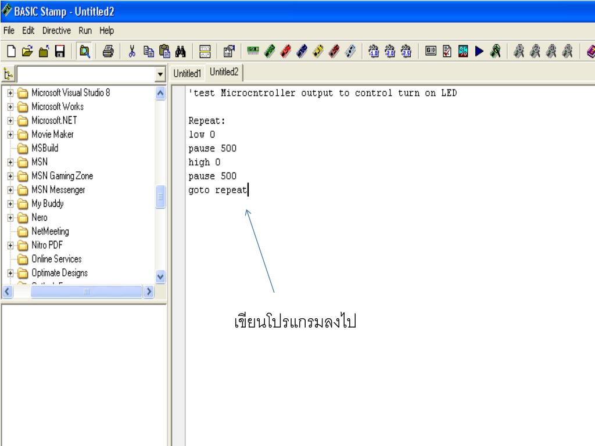Expand the Microsoft Visual Studio 8 folder
Viewport: 595px width, 446px height.
pyautogui.click(x=11, y=93)
